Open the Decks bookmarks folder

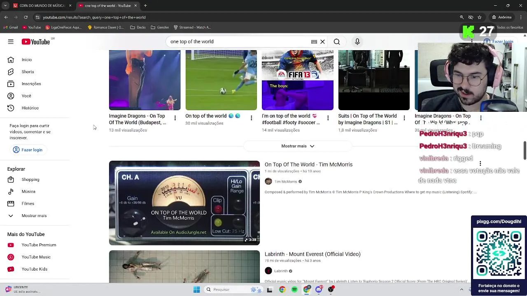click(138, 28)
